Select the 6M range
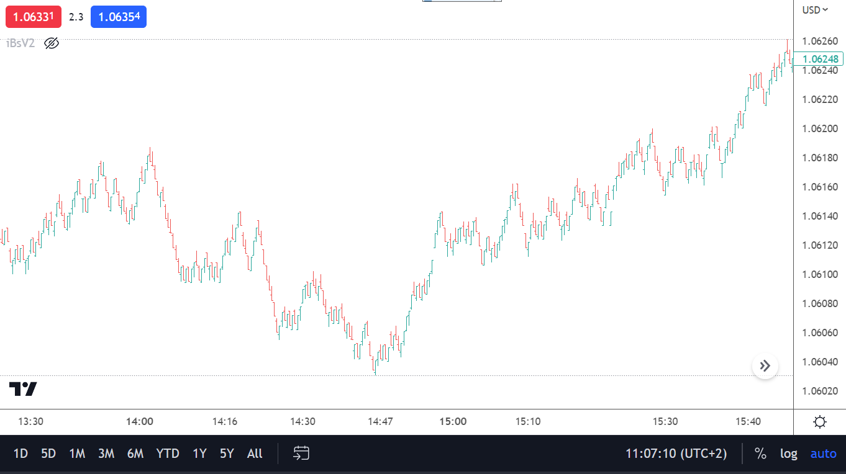 [135, 454]
